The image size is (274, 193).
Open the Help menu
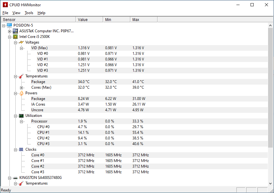pos(41,13)
